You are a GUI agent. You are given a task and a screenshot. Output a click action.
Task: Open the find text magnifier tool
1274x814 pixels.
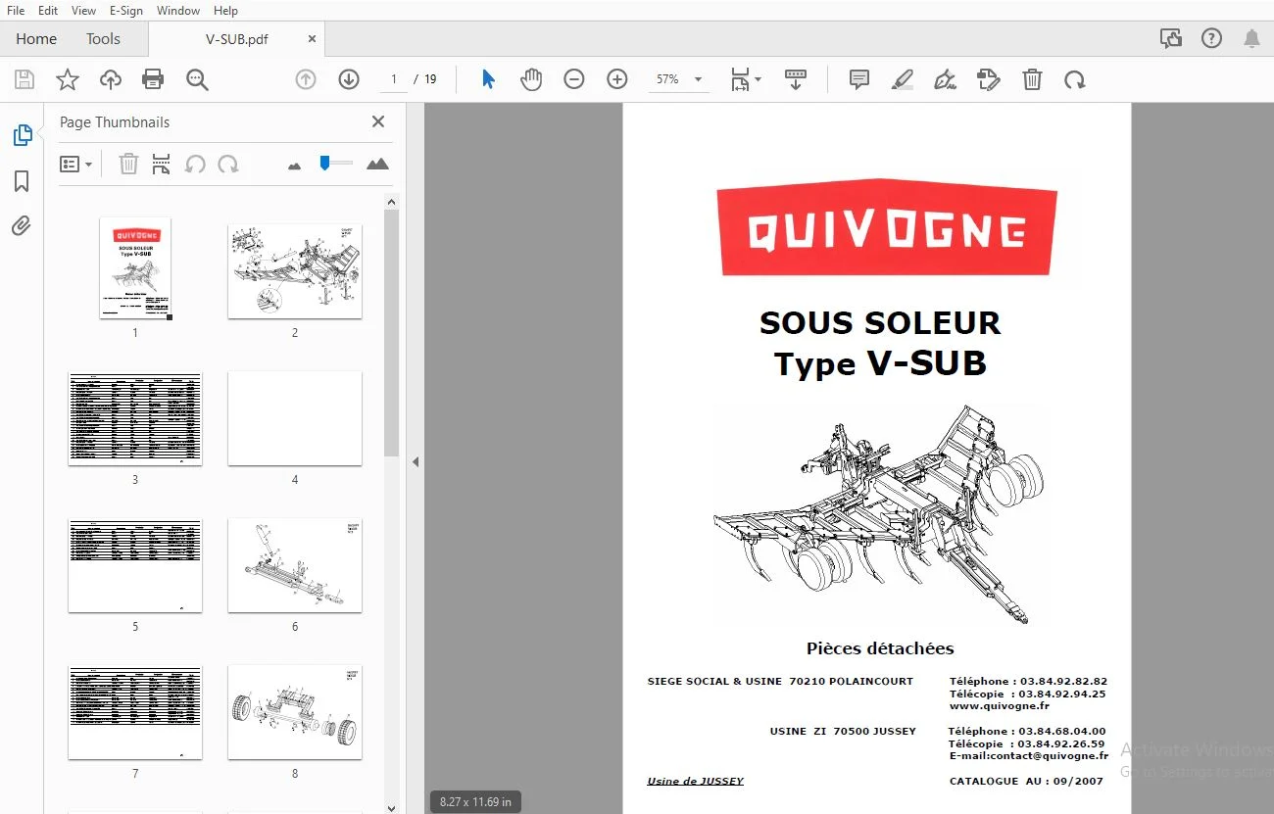197,79
